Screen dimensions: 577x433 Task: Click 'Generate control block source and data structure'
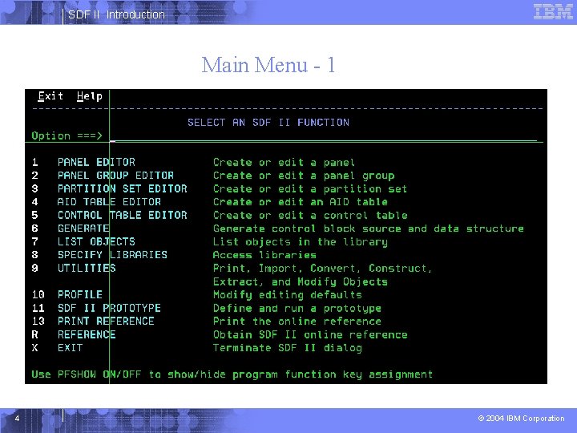click(369, 229)
